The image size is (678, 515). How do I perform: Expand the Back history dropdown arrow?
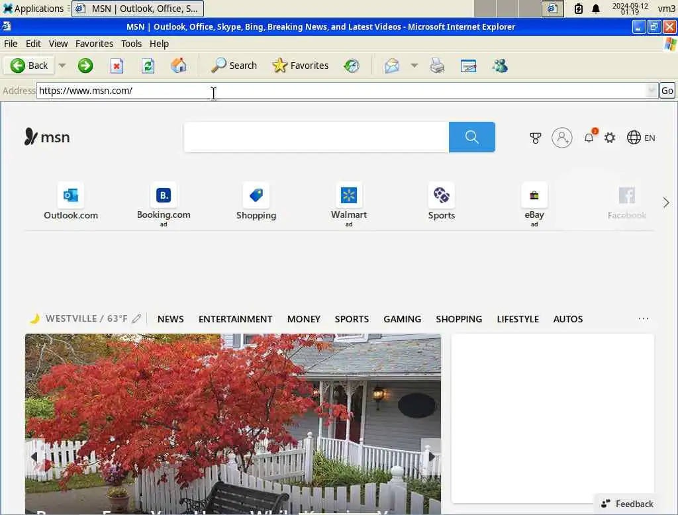pos(62,66)
